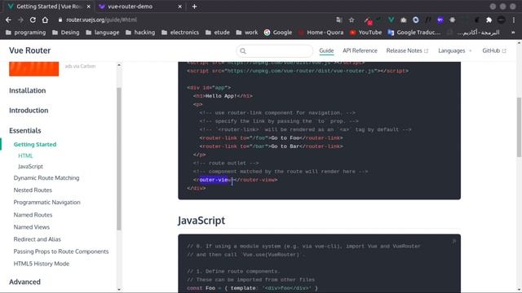The image size is (522, 293).
Task: Click the browser forward arrow
Action: pyautogui.click(x=20, y=20)
